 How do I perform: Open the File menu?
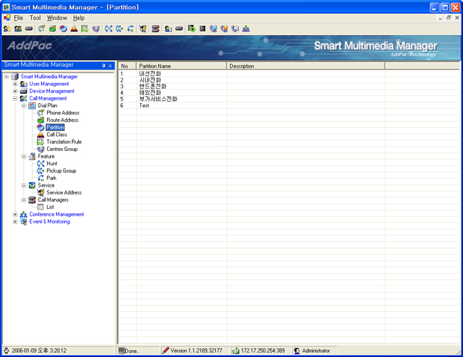click(x=19, y=18)
